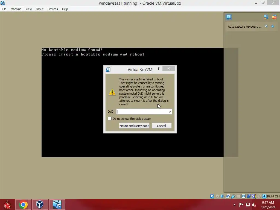Click the optical disk status icon
The width and height of the screenshot is (280, 210).
click(217, 196)
